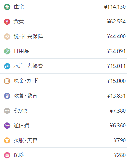Click the pink medical kit 保険 icon
This screenshot has width=127, height=162.
tap(7, 155)
